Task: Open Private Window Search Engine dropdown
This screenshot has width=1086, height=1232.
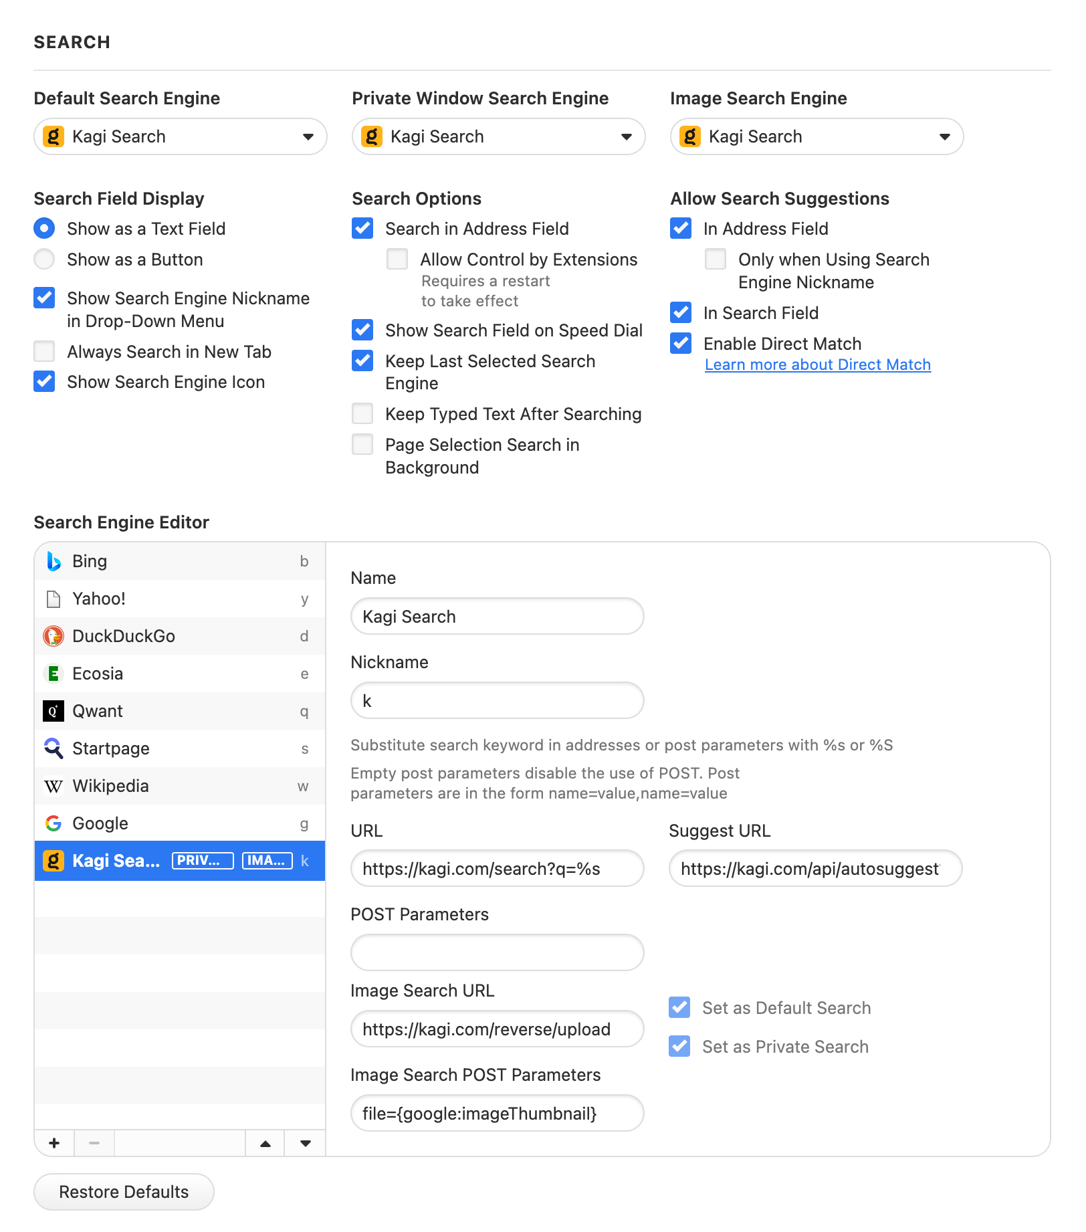Action: pos(499,136)
